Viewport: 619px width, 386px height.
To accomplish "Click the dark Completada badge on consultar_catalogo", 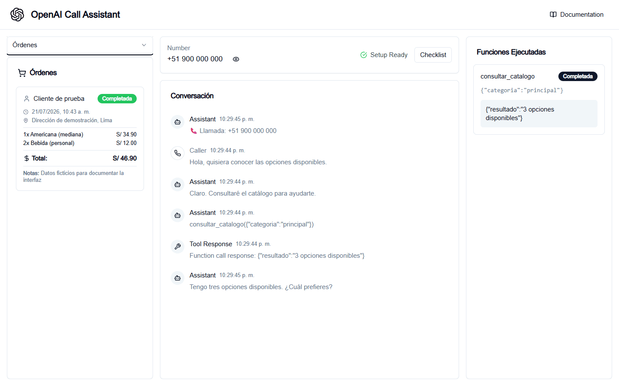I will click(x=578, y=76).
